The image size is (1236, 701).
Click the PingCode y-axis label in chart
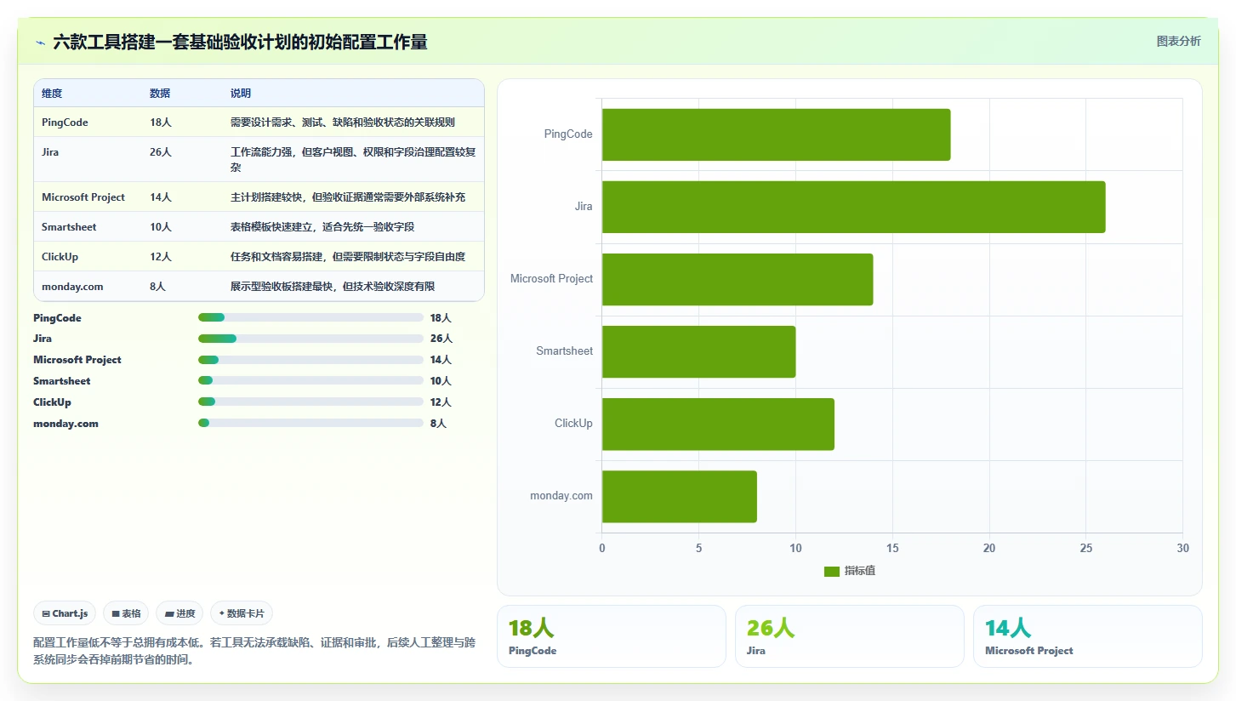coord(568,134)
